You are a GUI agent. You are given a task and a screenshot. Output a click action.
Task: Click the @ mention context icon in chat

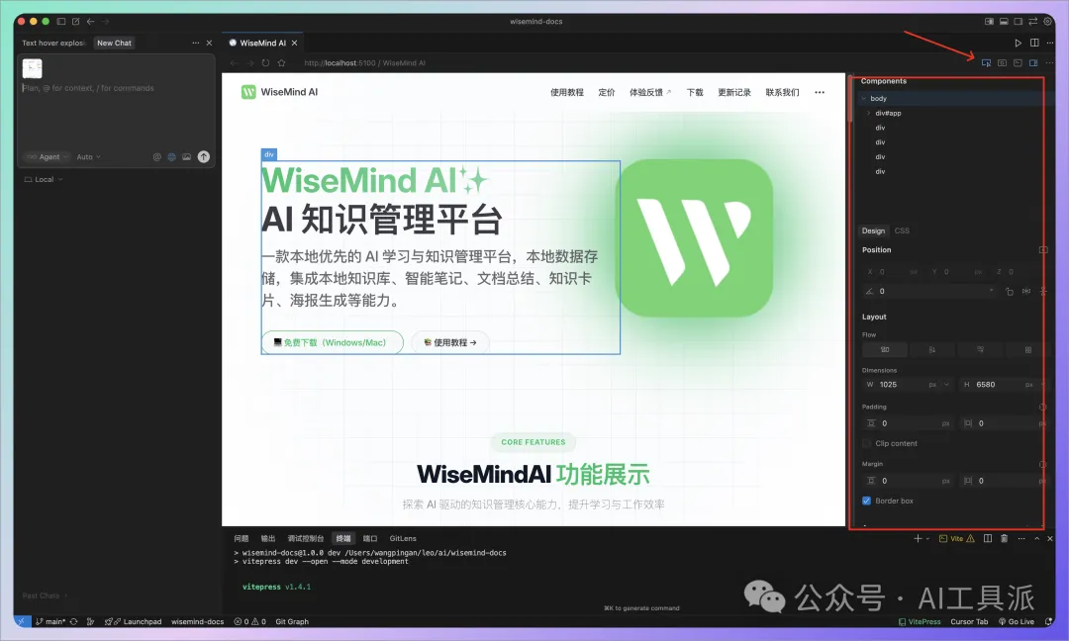(x=156, y=156)
